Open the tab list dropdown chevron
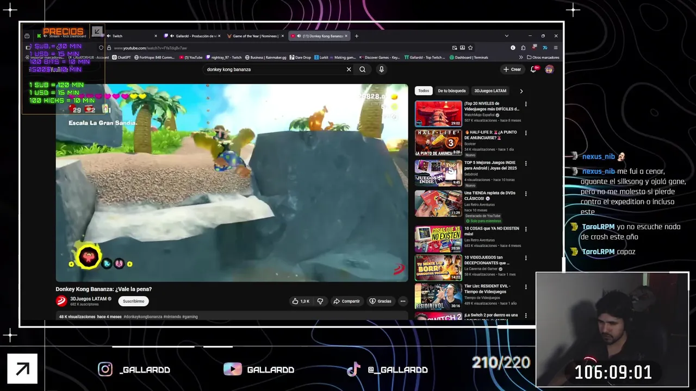 [506, 36]
